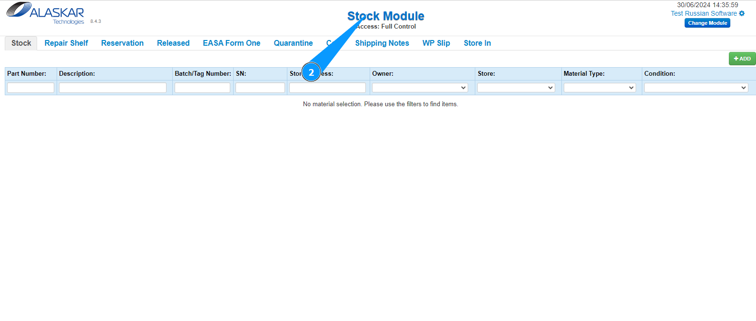The image size is (756, 321).
Task: Expand the Store filter dropdown
Action: coord(516,88)
